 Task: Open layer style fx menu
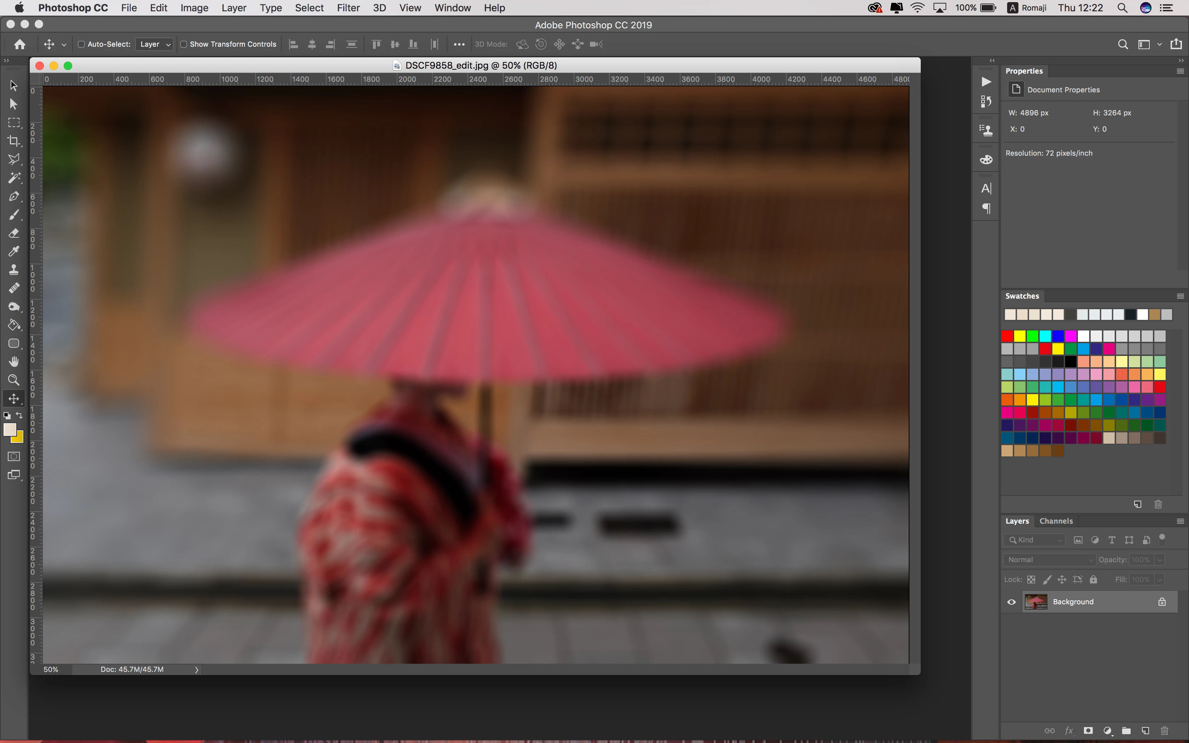(x=1069, y=730)
